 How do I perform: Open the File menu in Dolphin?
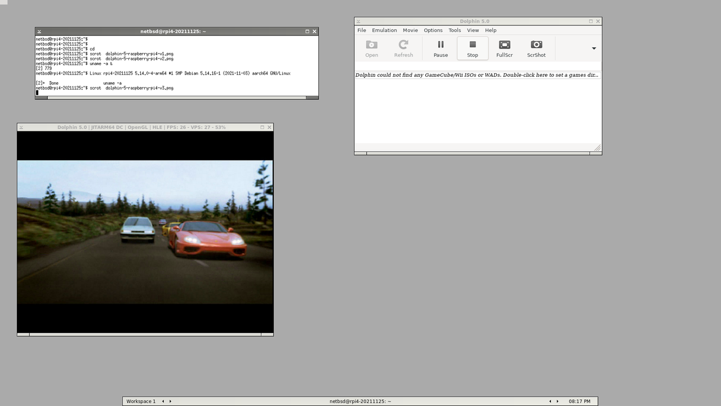[x=362, y=30]
